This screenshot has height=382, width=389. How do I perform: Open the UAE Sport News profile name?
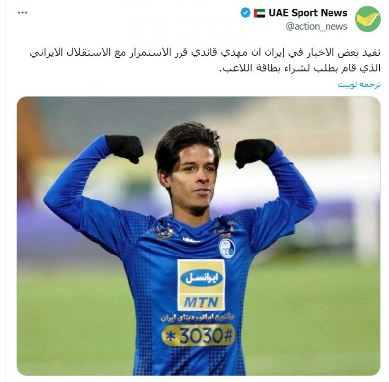point(308,13)
